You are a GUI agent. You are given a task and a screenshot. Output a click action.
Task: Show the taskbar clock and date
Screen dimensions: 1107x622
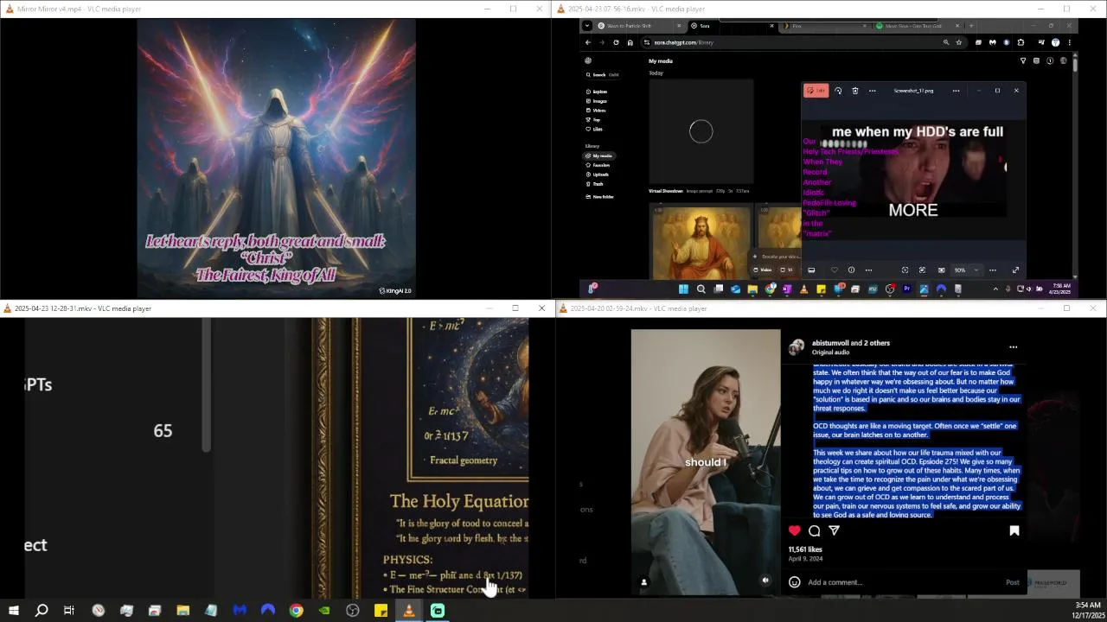[1087, 610]
